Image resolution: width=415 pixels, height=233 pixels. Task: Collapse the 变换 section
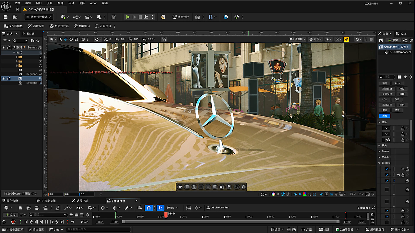point(380,122)
